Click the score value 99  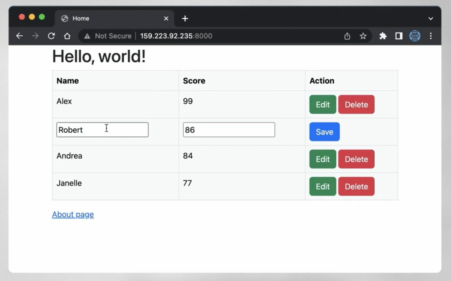[x=188, y=101]
